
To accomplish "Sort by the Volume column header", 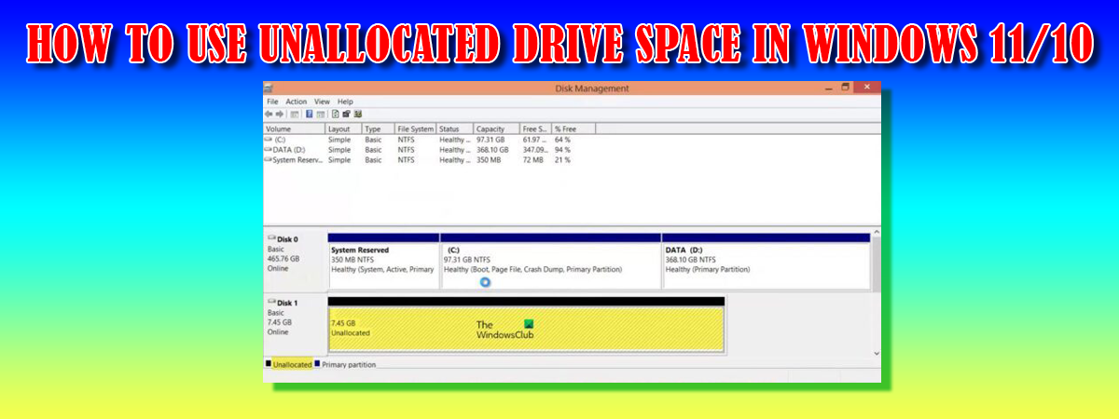I will pyautogui.click(x=294, y=128).
